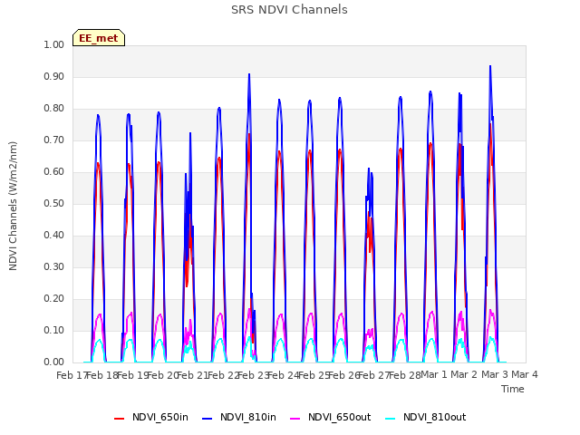Click the Mar 4 x-axis tick label
580x435 pixels.
(525, 374)
